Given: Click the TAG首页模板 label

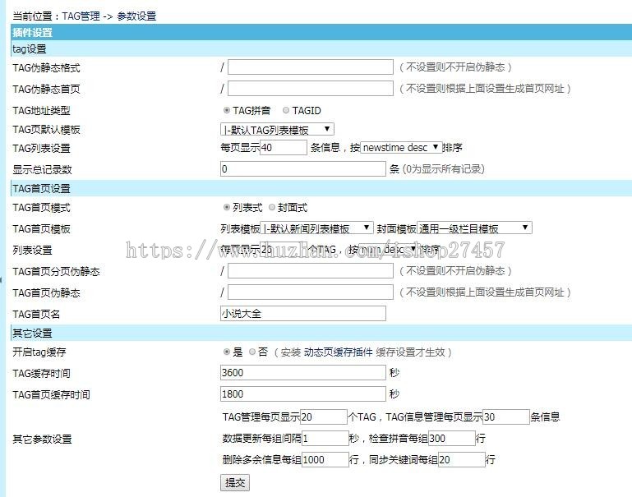Looking at the screenshot, I should tap(42, 228).
